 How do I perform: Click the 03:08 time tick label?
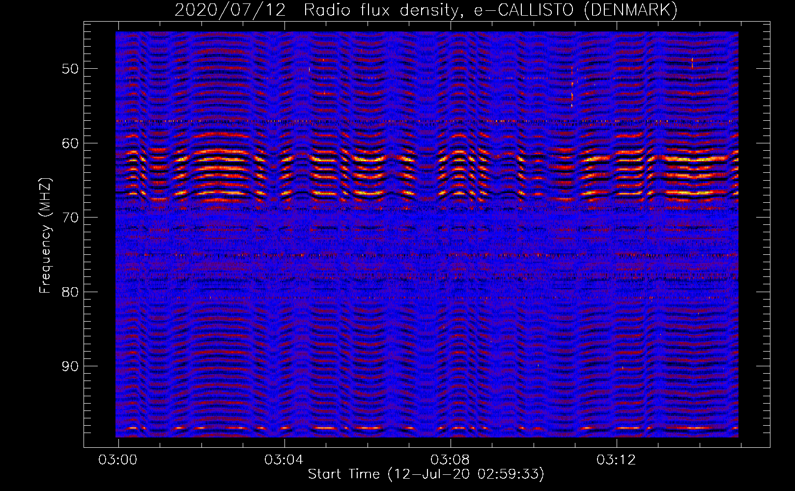pyautogui.click(x=450, y=460)
